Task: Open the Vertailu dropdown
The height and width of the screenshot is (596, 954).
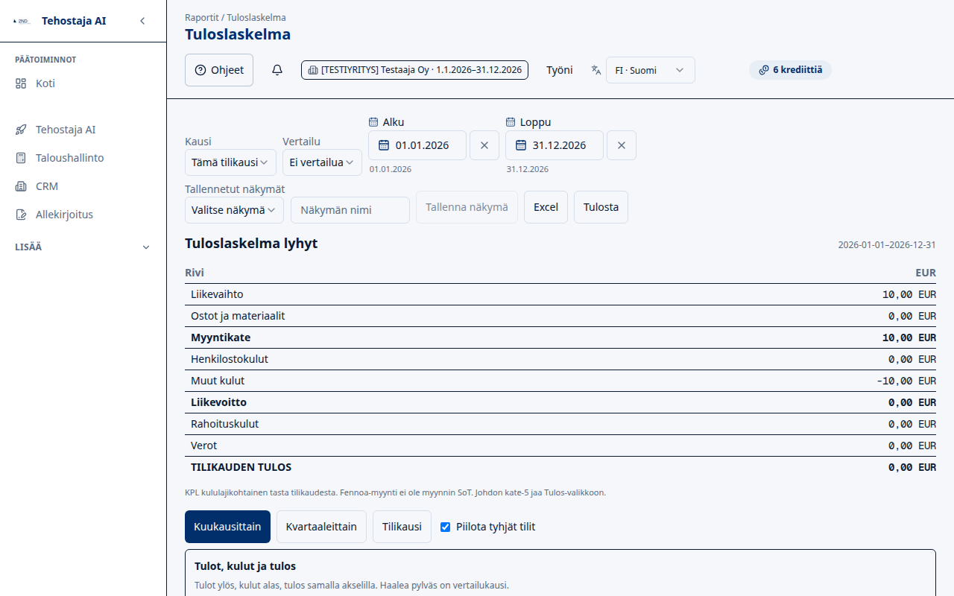Action: coord(322,162)
